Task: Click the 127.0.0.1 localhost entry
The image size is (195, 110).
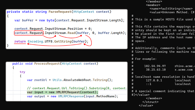Action: (x=168, y=80)
